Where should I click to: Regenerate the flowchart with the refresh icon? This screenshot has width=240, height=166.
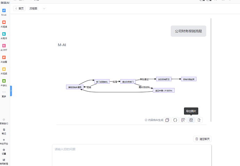(175, 120)
